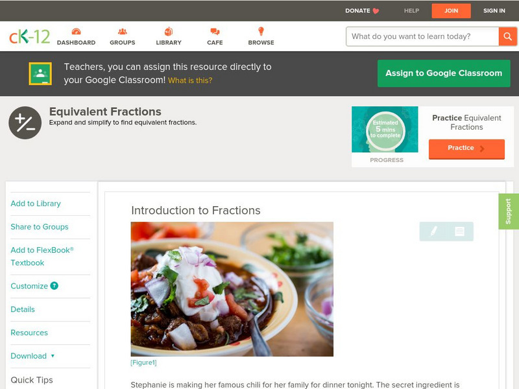Open the Cafe chat bubbles icon

(215, 31)
